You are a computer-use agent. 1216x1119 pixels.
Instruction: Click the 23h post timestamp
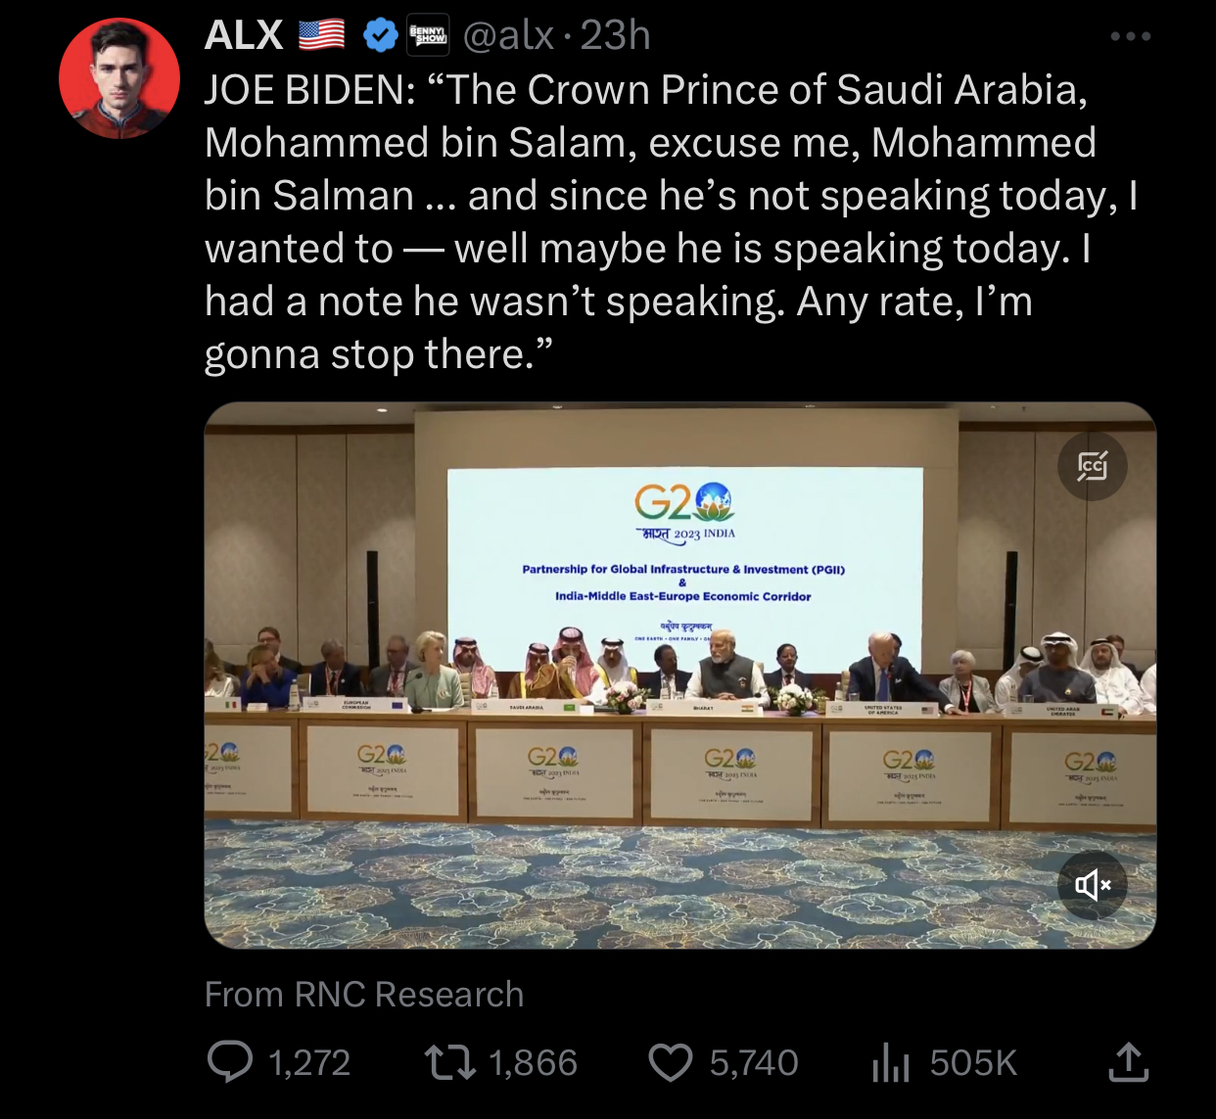coord(616,36)
